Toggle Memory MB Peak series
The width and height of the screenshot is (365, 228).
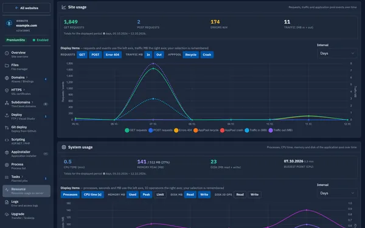click(x=146, y=195)
